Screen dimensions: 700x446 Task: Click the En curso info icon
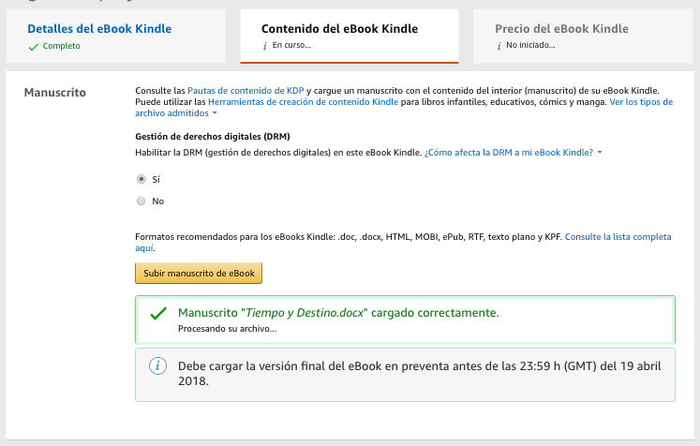pos(264,46)
